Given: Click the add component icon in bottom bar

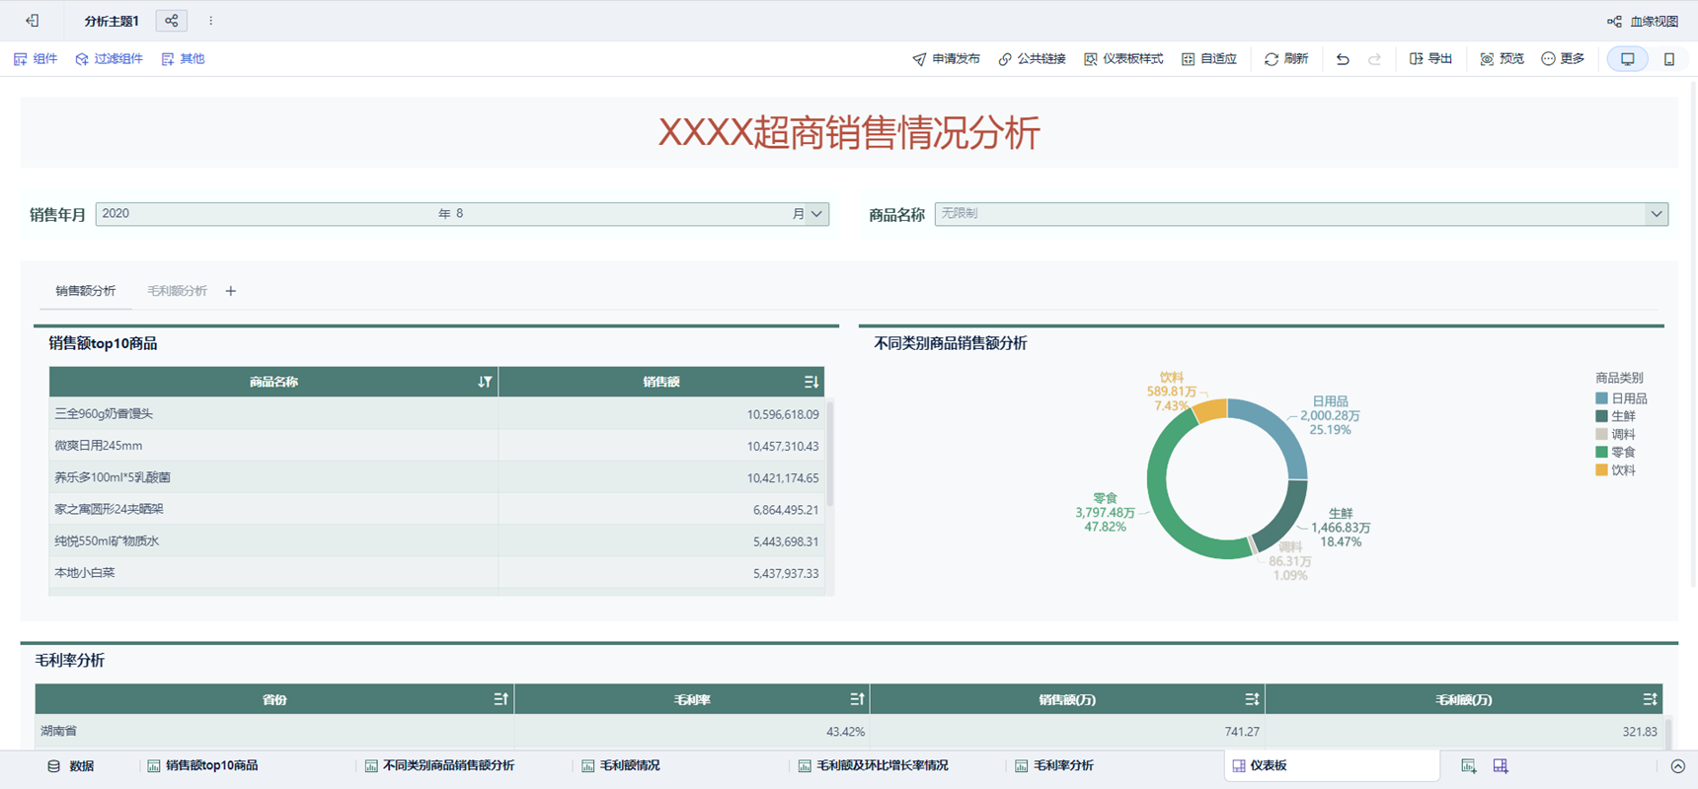Looking at the screenshot, I should 1469,766.
